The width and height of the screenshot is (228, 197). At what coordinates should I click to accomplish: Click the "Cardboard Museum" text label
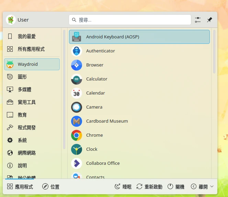[107, 121]
